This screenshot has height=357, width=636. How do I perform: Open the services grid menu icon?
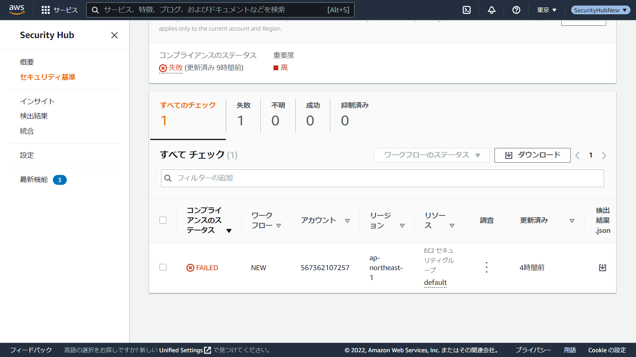coord(46,10)
